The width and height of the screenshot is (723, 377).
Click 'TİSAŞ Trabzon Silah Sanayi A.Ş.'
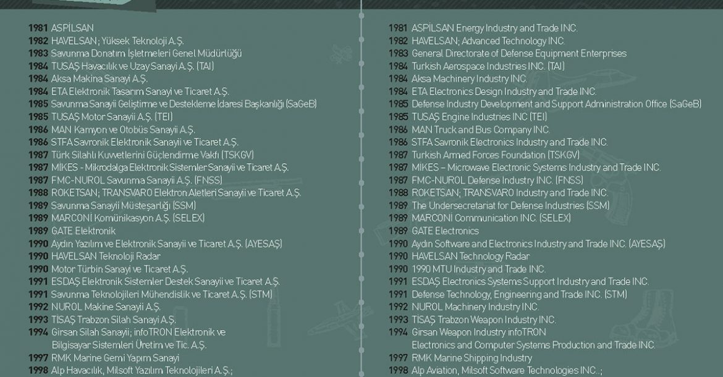[x=114, y=320]
